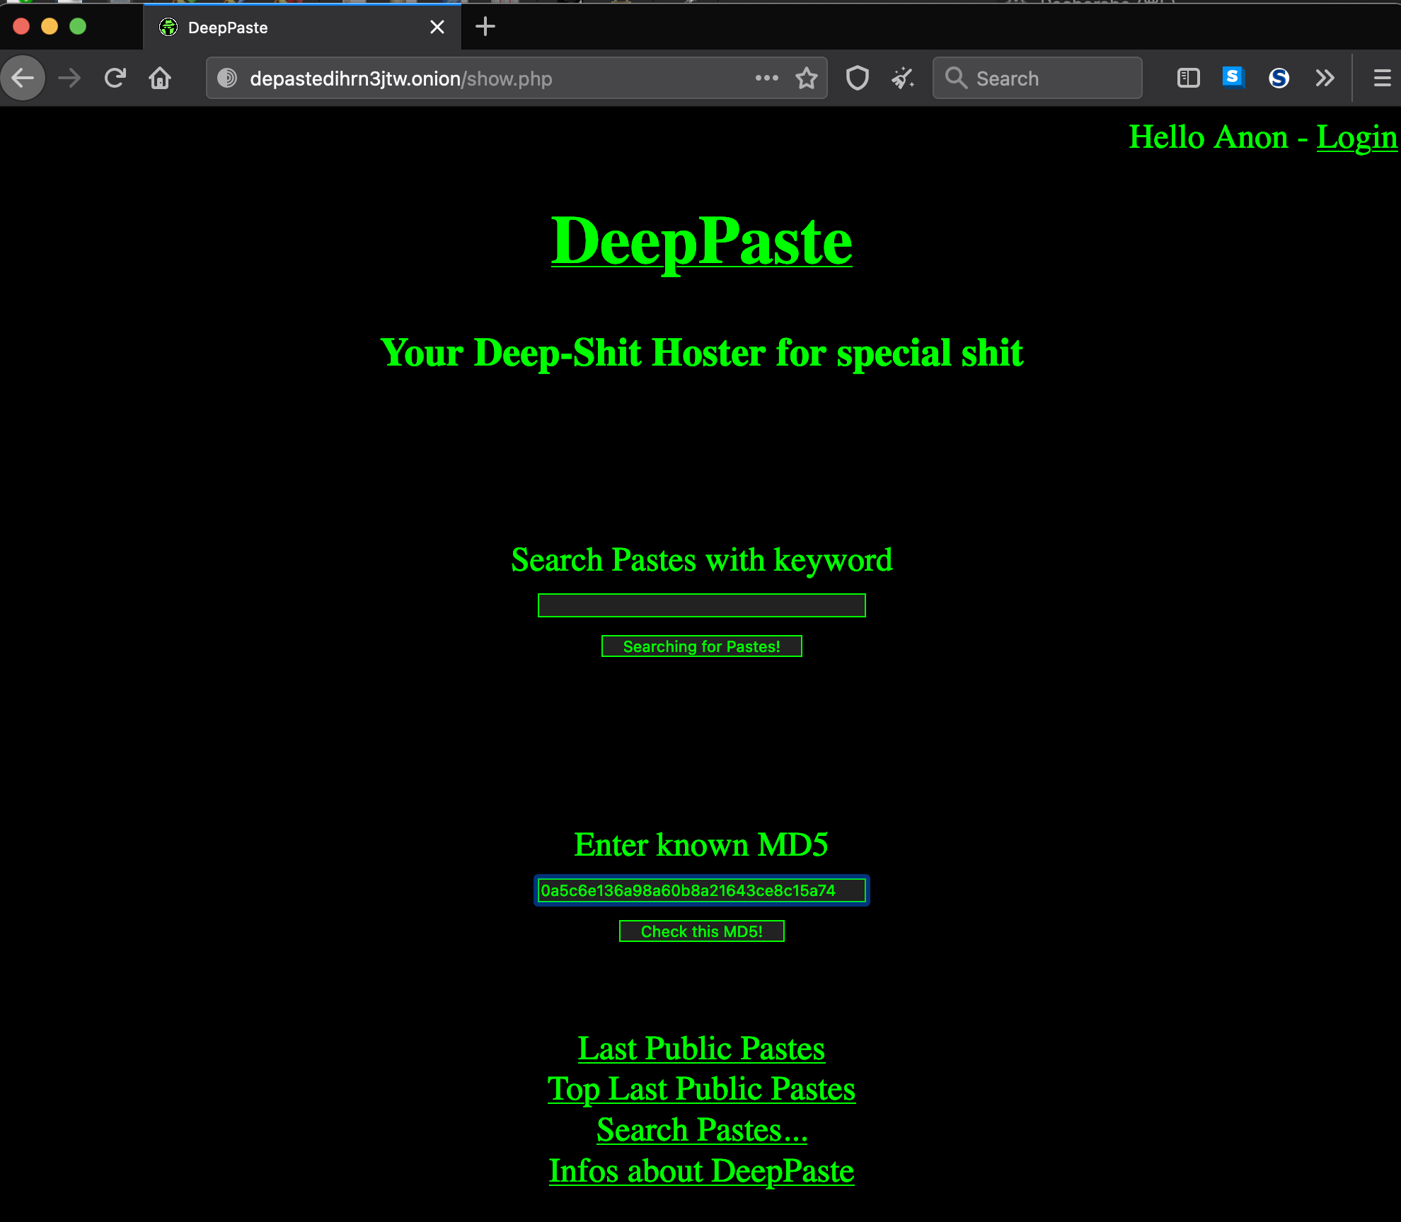Click the Searching for Pastes! button
The height and width of the screenshot is (1222, 1401).
tap(702, 646)
